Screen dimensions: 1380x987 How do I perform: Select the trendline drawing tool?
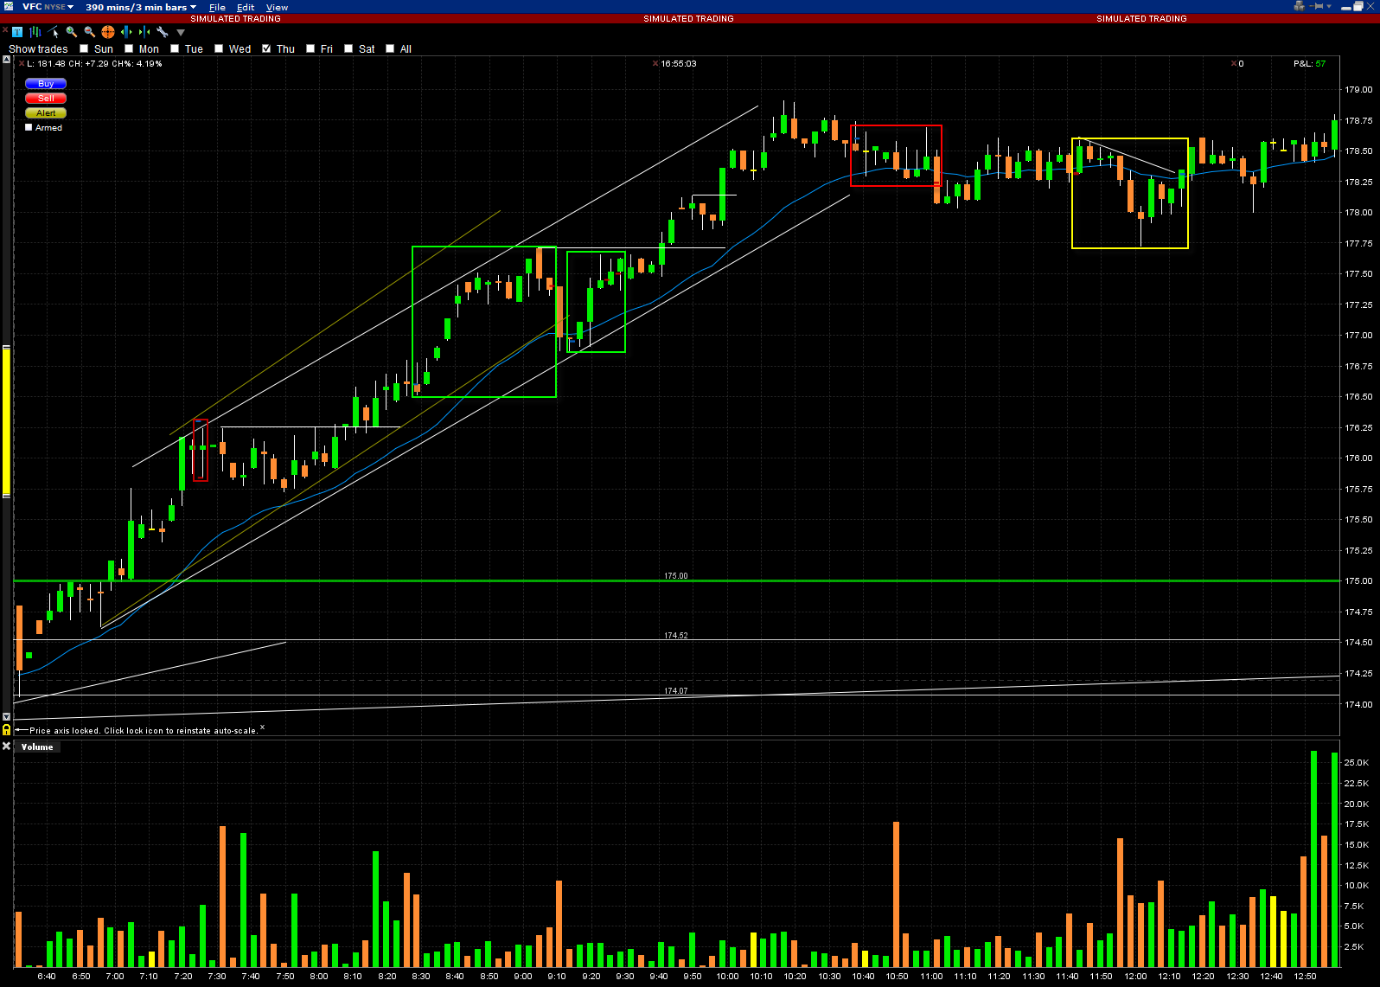pyautogui.click(x=54, y=32)
